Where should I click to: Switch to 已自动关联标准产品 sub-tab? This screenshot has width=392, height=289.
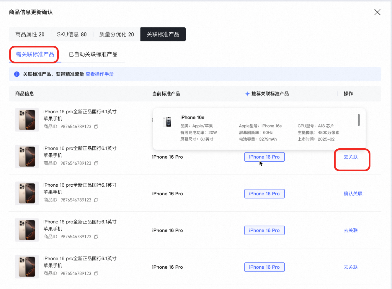click(x=93, y=54)
